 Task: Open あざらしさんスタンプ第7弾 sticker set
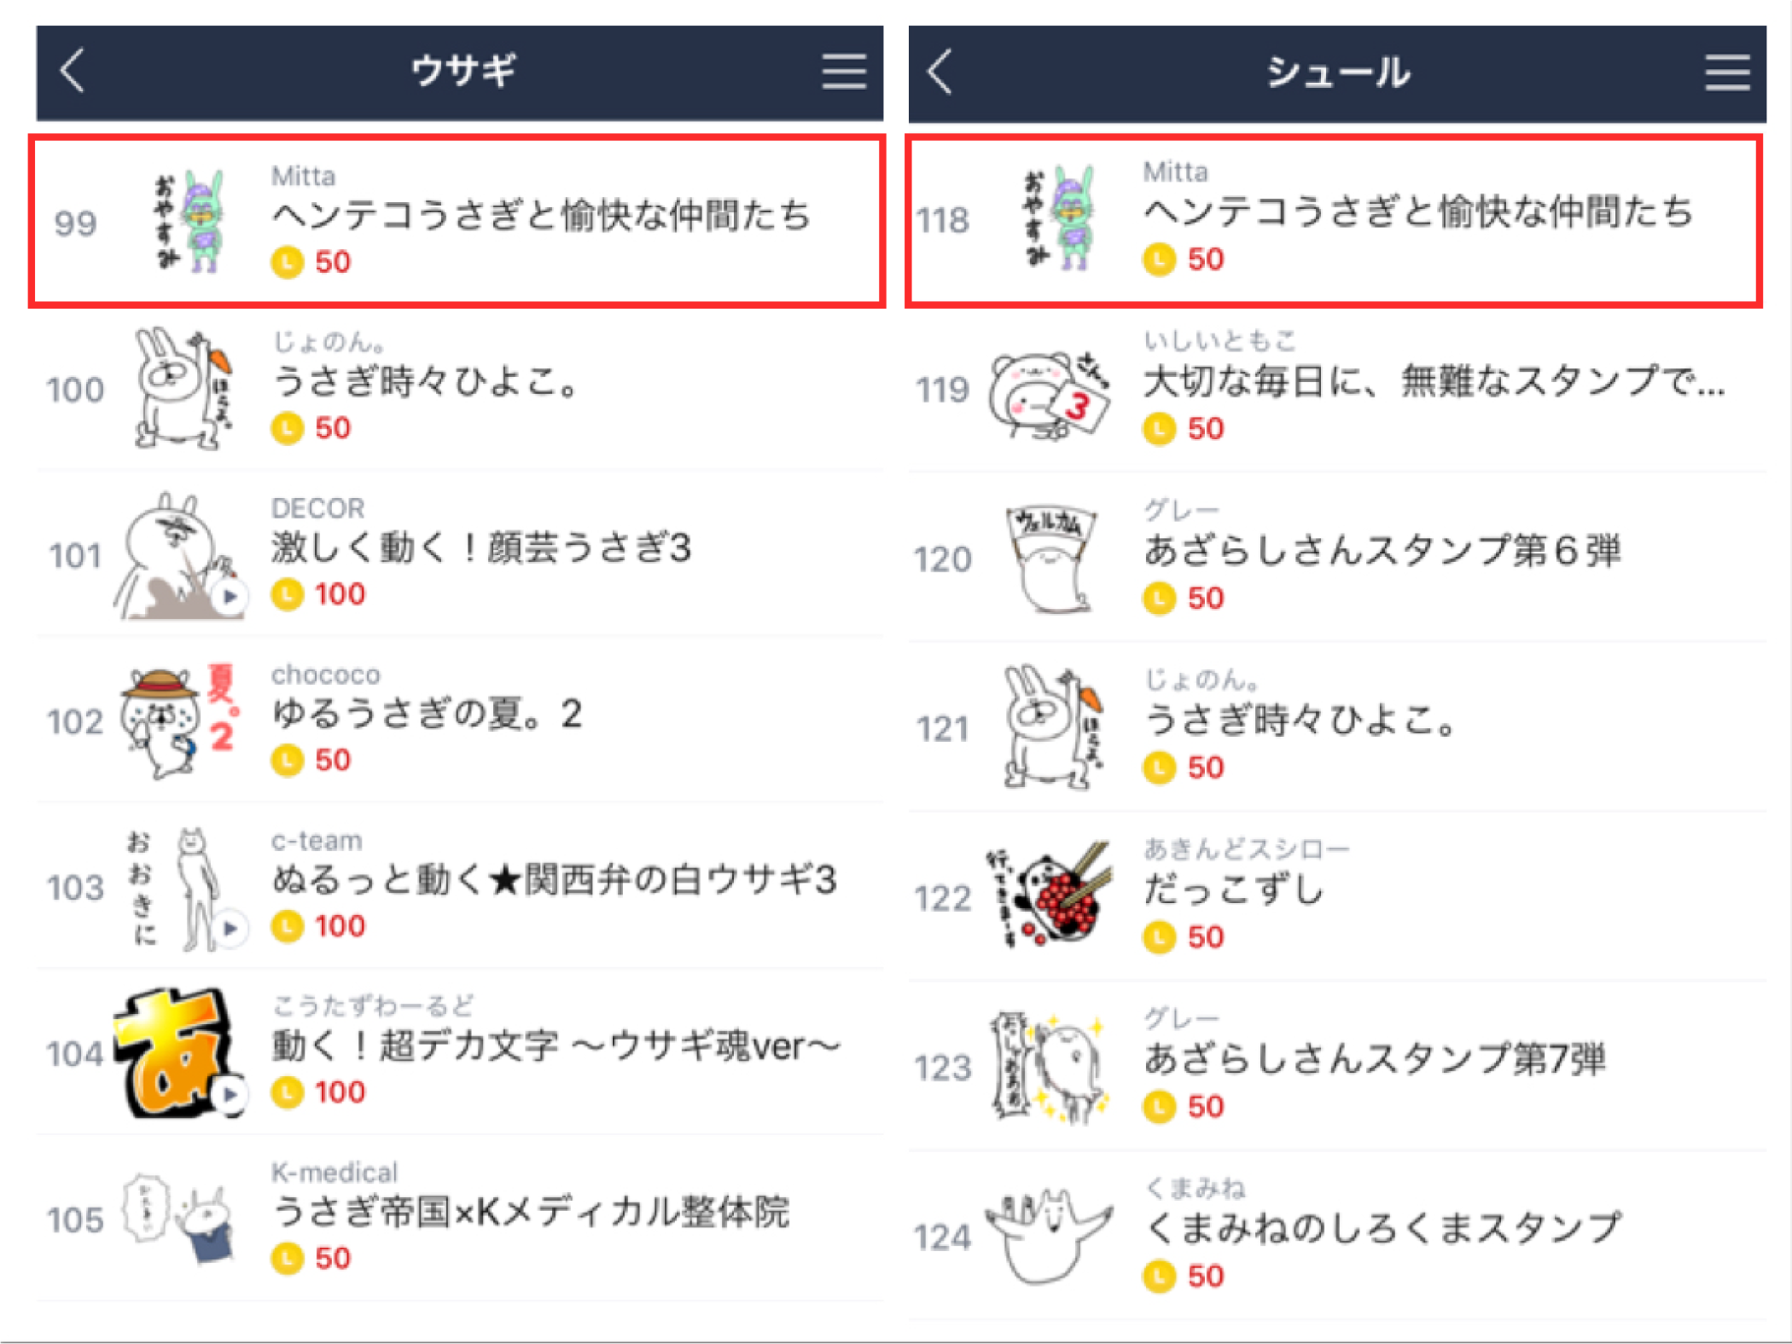click(x=1336, y=1066)
